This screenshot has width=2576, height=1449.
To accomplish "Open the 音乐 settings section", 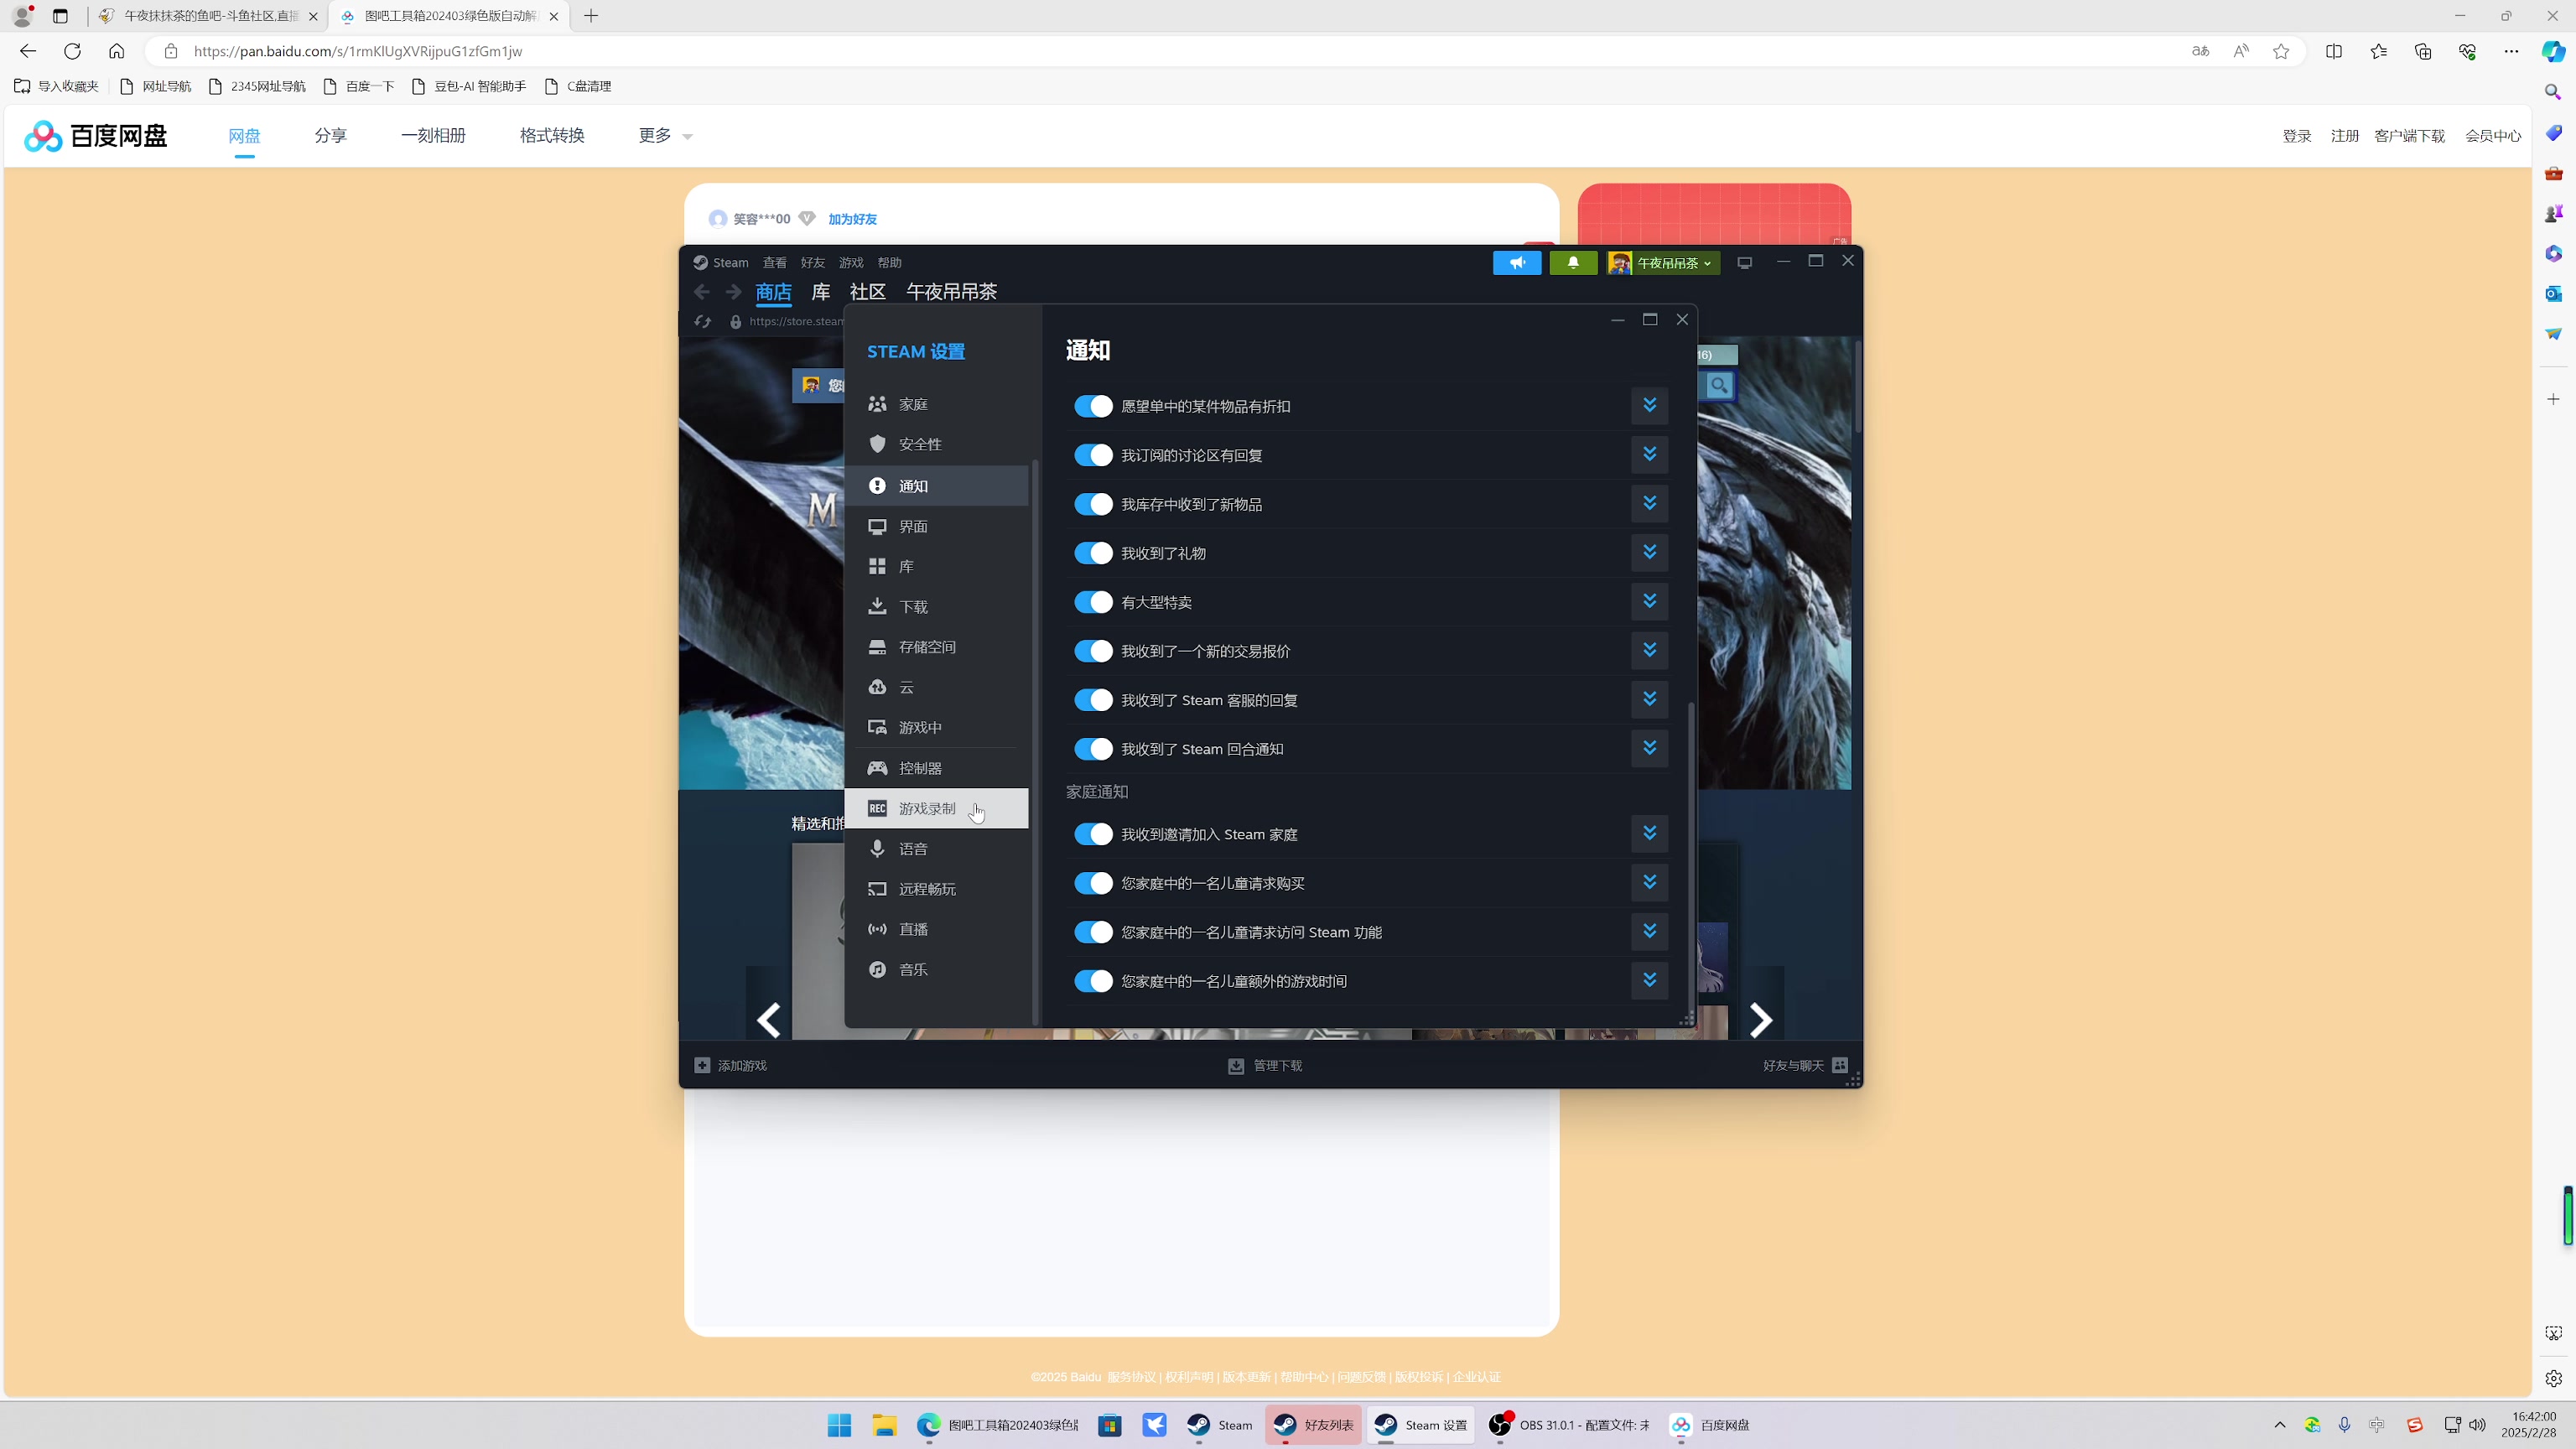I will click(936, 970).
